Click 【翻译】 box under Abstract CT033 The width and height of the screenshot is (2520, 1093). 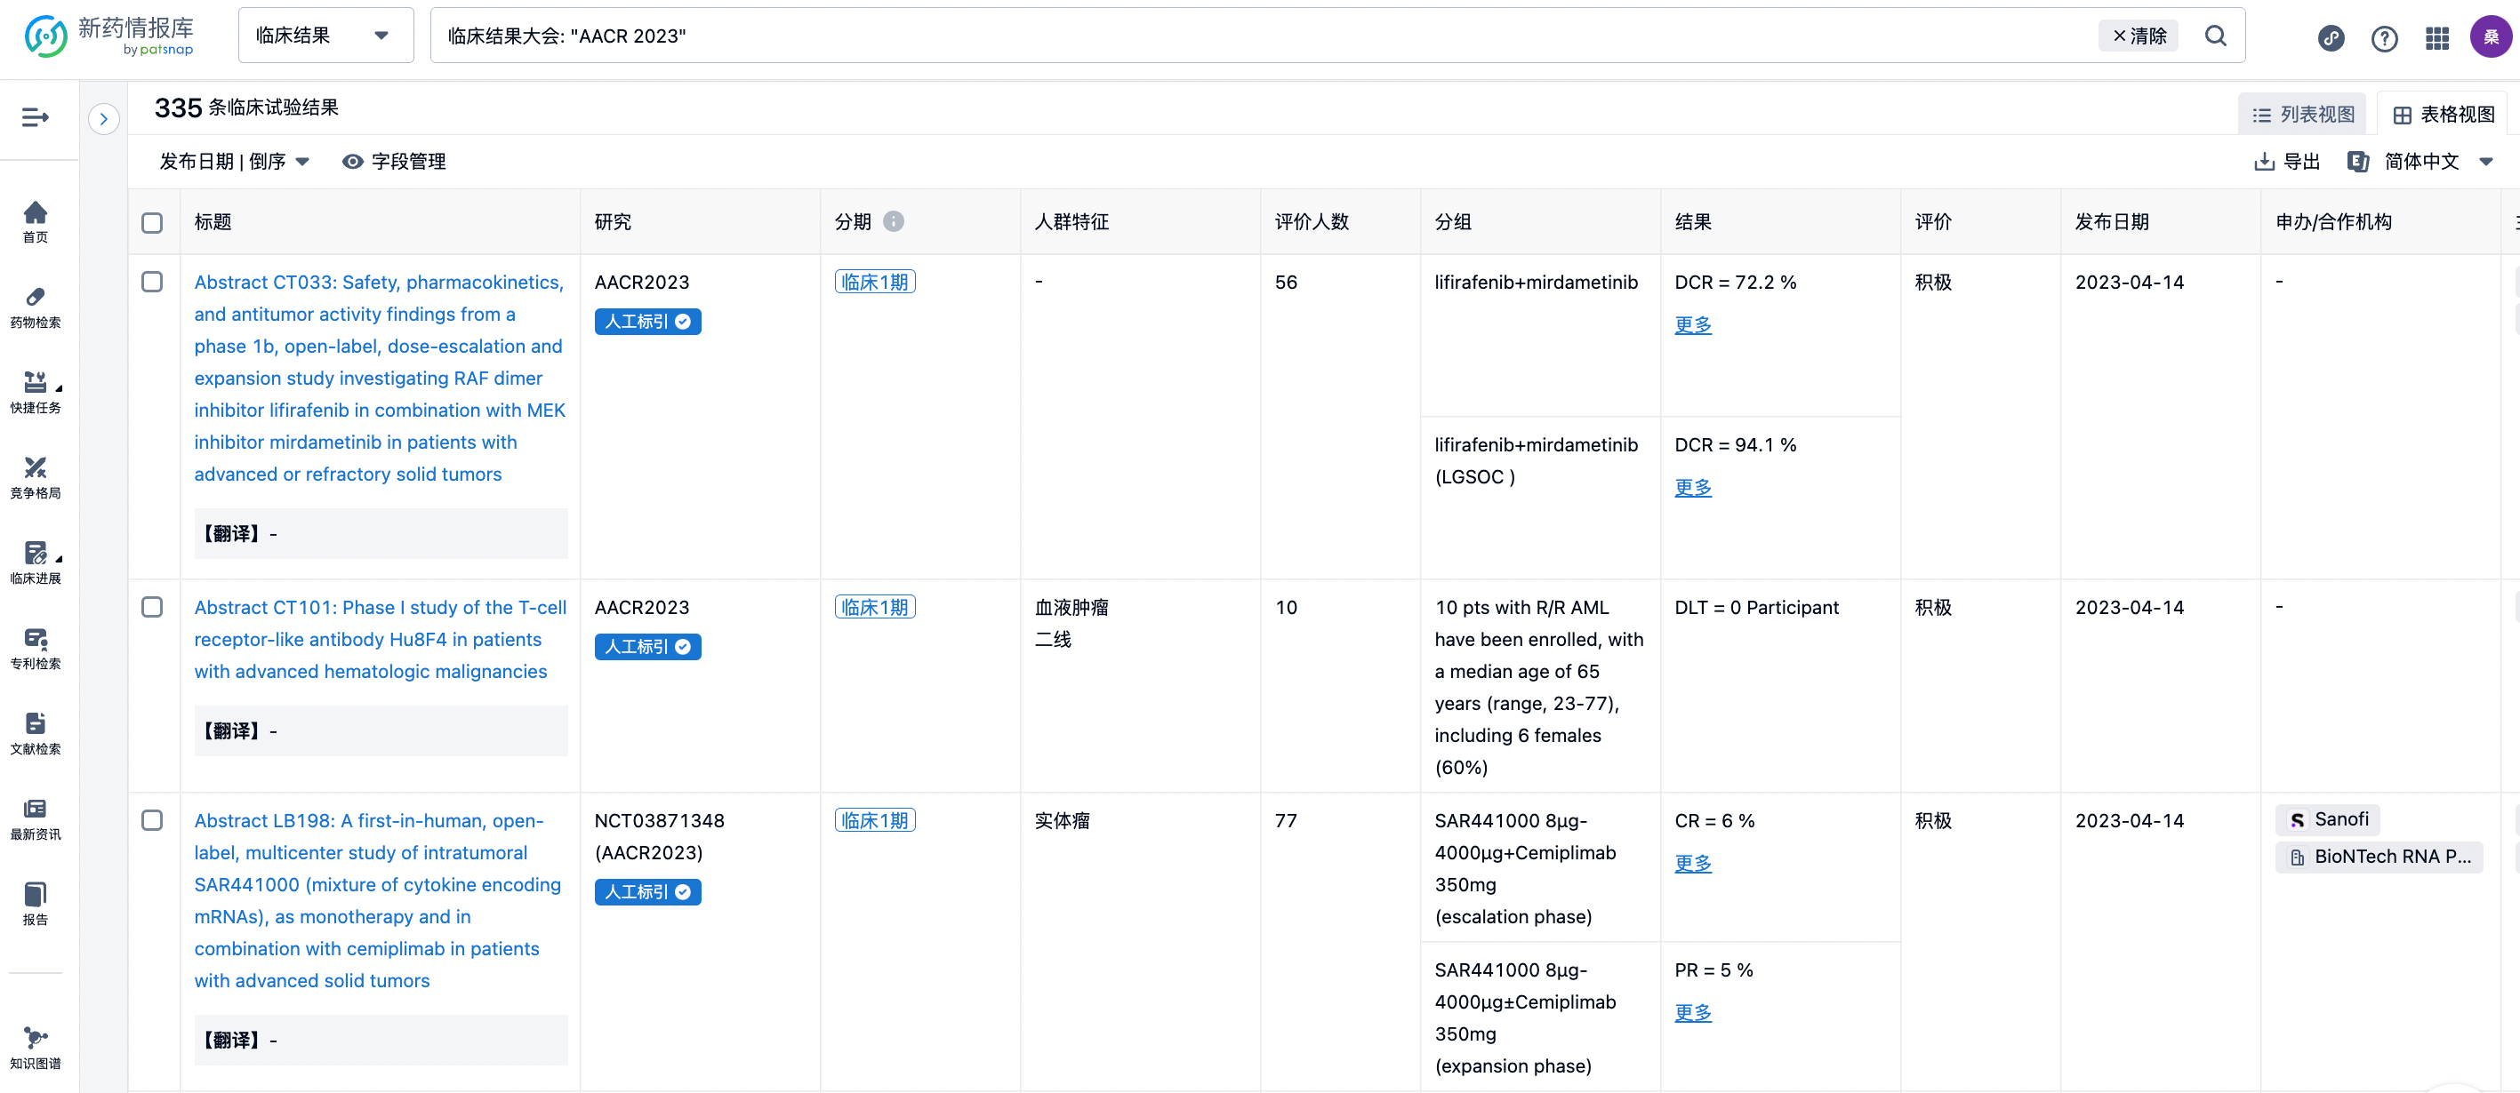381,534
